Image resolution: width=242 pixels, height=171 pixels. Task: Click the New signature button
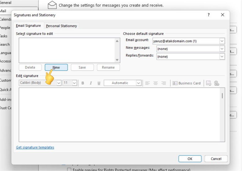(x=56, y=68)
